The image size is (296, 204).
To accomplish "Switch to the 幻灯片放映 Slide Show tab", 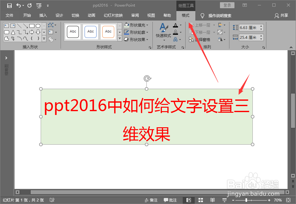I will click(x=113, y=15).
